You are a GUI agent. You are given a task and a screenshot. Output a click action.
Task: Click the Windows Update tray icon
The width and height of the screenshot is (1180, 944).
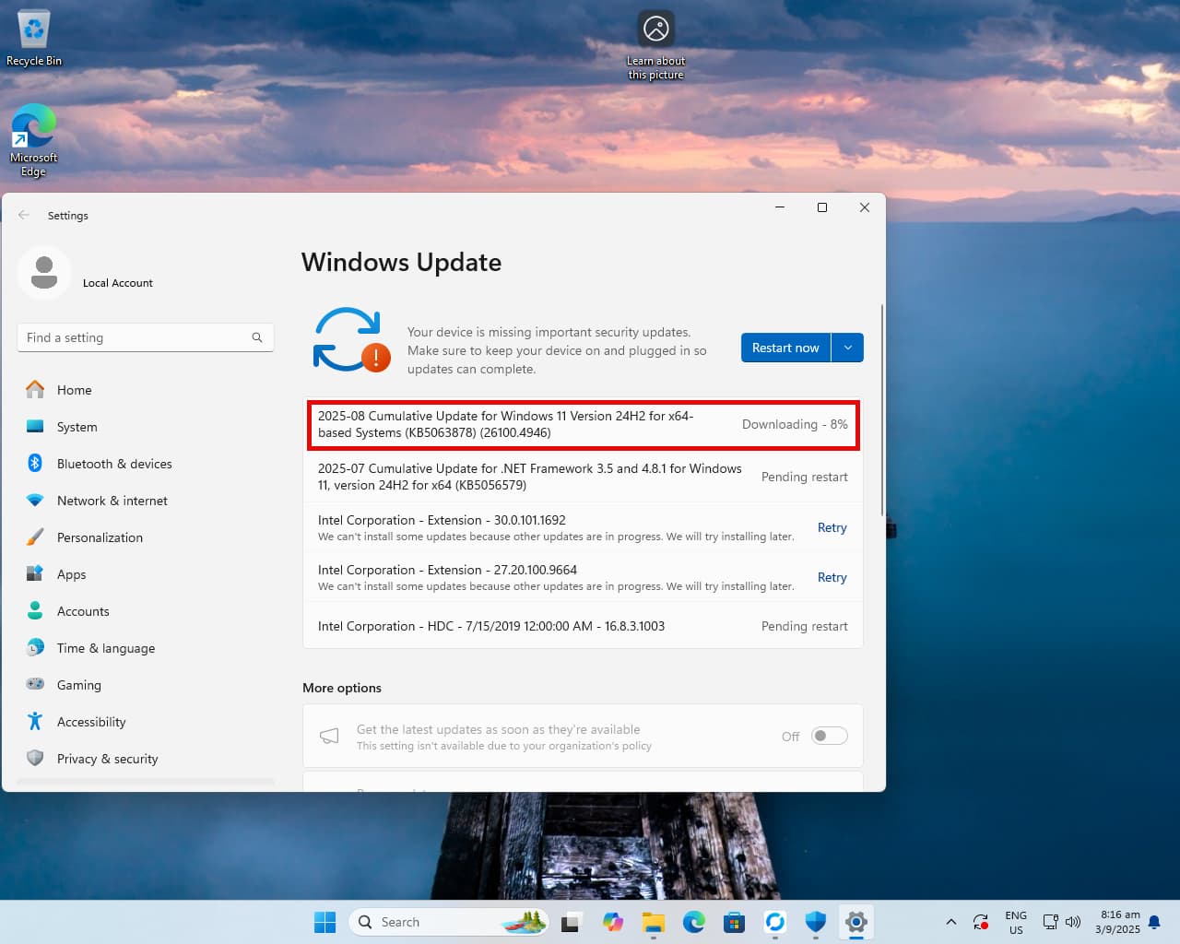pyautogui.click(x=981, y=922)
